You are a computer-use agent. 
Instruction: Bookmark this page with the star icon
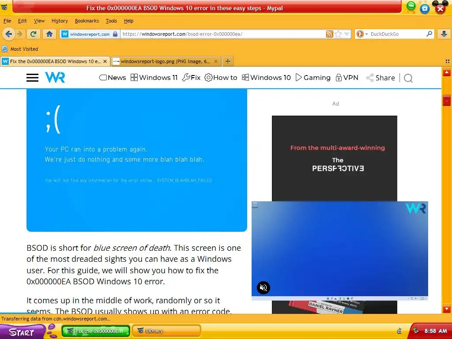point(338,34)
